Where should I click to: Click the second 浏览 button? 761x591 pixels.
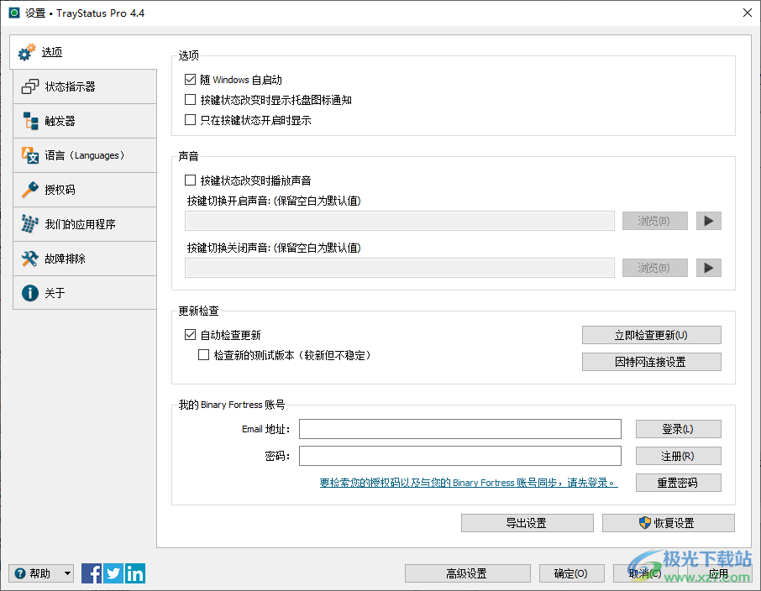pos(654,268)
